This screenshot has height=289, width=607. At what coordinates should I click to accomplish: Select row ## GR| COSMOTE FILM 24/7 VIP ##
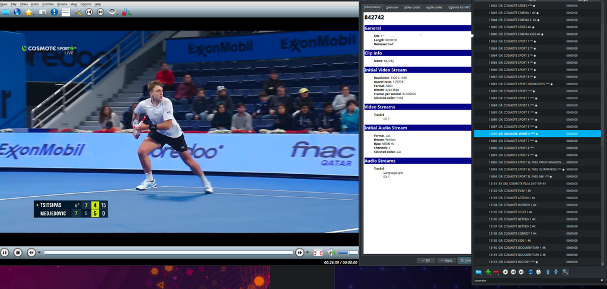537,184
